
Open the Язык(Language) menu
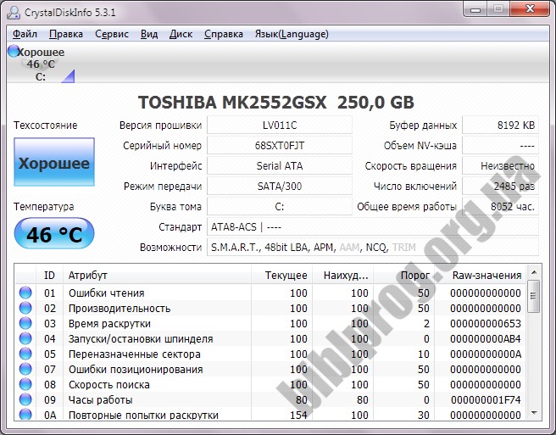pos(292,34)
